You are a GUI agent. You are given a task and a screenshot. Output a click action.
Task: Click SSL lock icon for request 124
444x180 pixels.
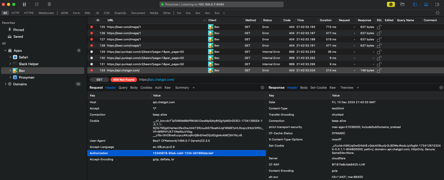click(x=379, y=70)
